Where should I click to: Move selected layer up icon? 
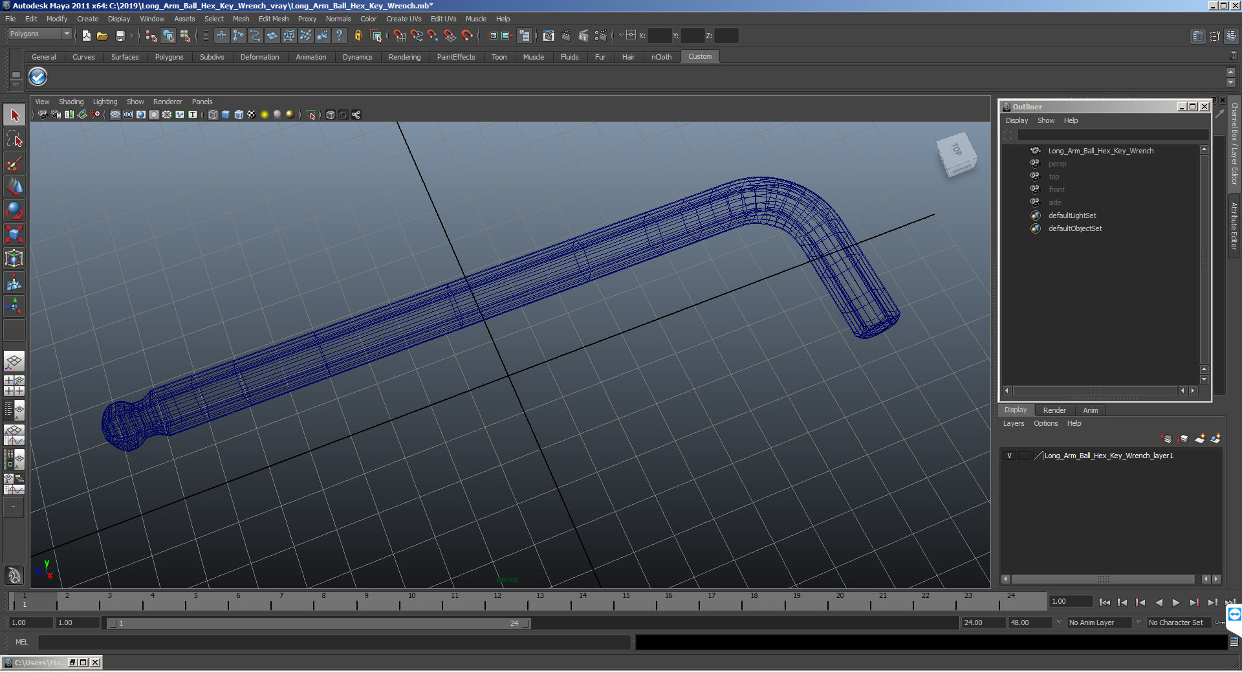click(1167, 439)
